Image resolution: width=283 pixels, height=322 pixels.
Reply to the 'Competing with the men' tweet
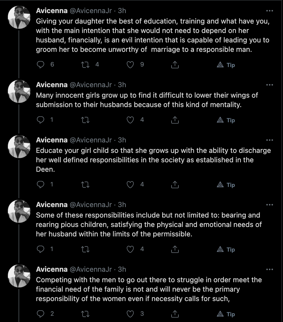[40, 314]
